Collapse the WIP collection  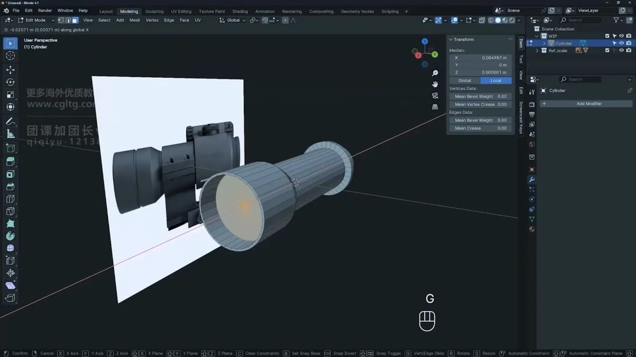[537, 36]
